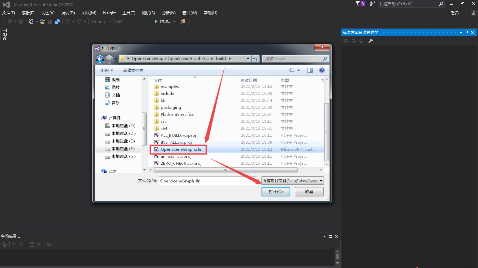Click the green Start attach arrow
This screenshot has height=268, width=478.
coord(156,22)
